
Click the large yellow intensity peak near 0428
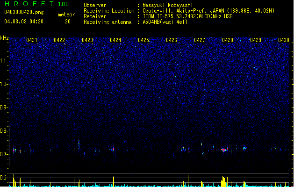pyautogui.click(x=223, y=181)
